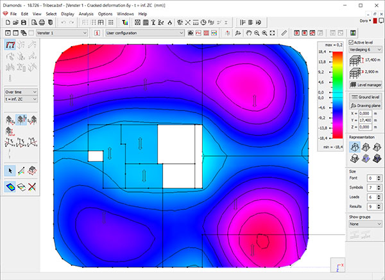Click the red X remove results icon
The image size is (385, 280).
coord(32,187)
